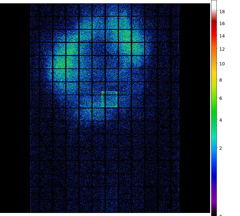
Task: Click the colorbar tick label 16
Action: click(222, 23)
